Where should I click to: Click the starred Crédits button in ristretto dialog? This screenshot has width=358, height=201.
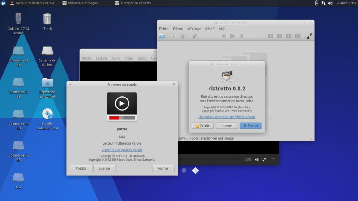tap(203, 126)
